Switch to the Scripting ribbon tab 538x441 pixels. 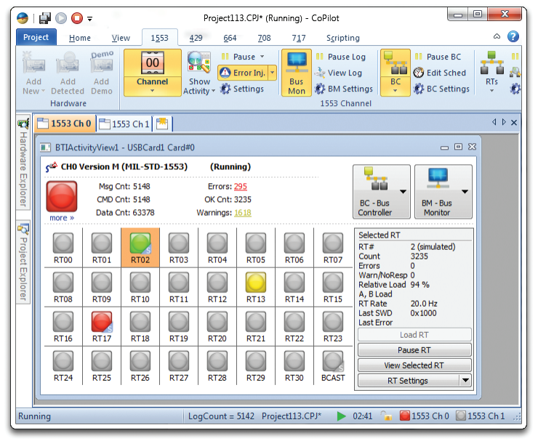click(x=342, y=38)
